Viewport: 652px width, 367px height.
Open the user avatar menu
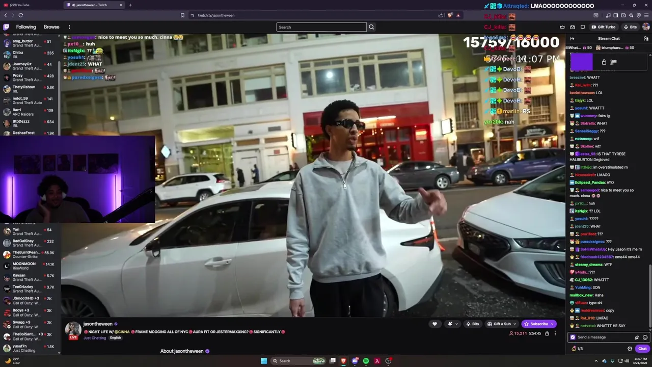646,27
